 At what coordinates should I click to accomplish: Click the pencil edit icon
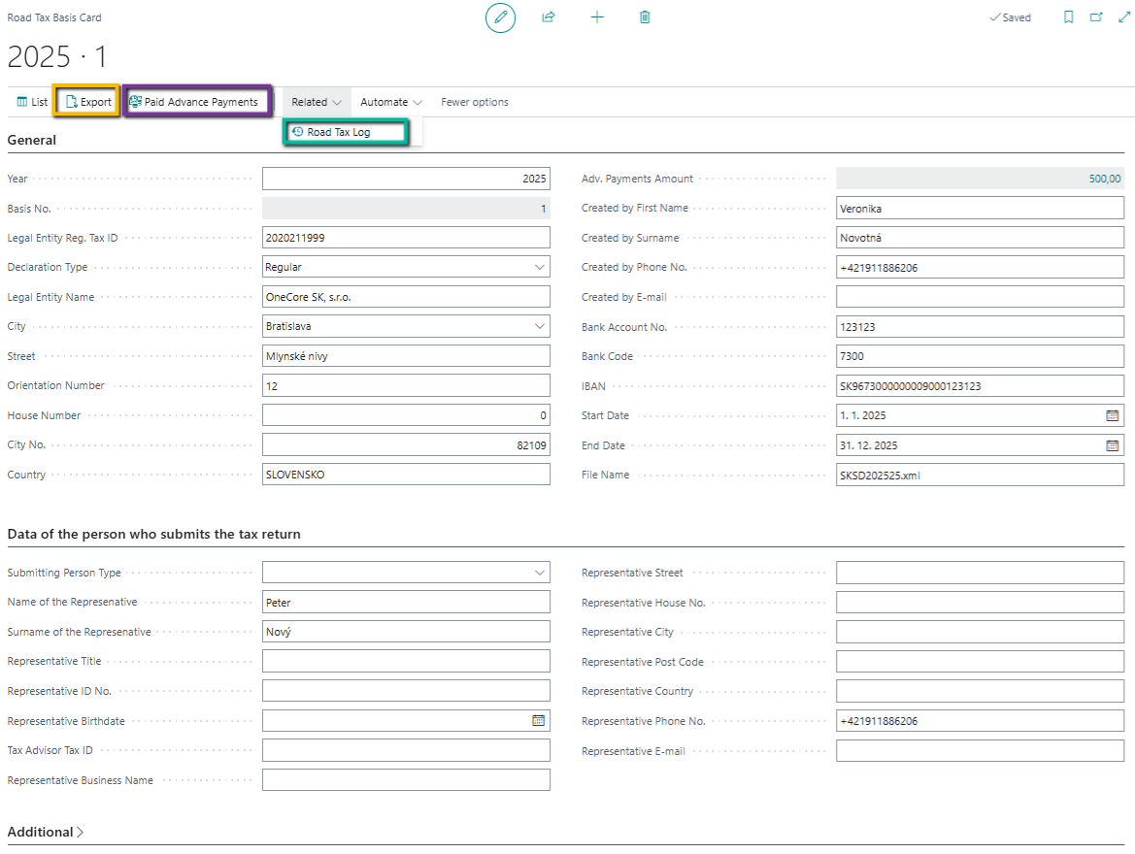pos(500,17)
